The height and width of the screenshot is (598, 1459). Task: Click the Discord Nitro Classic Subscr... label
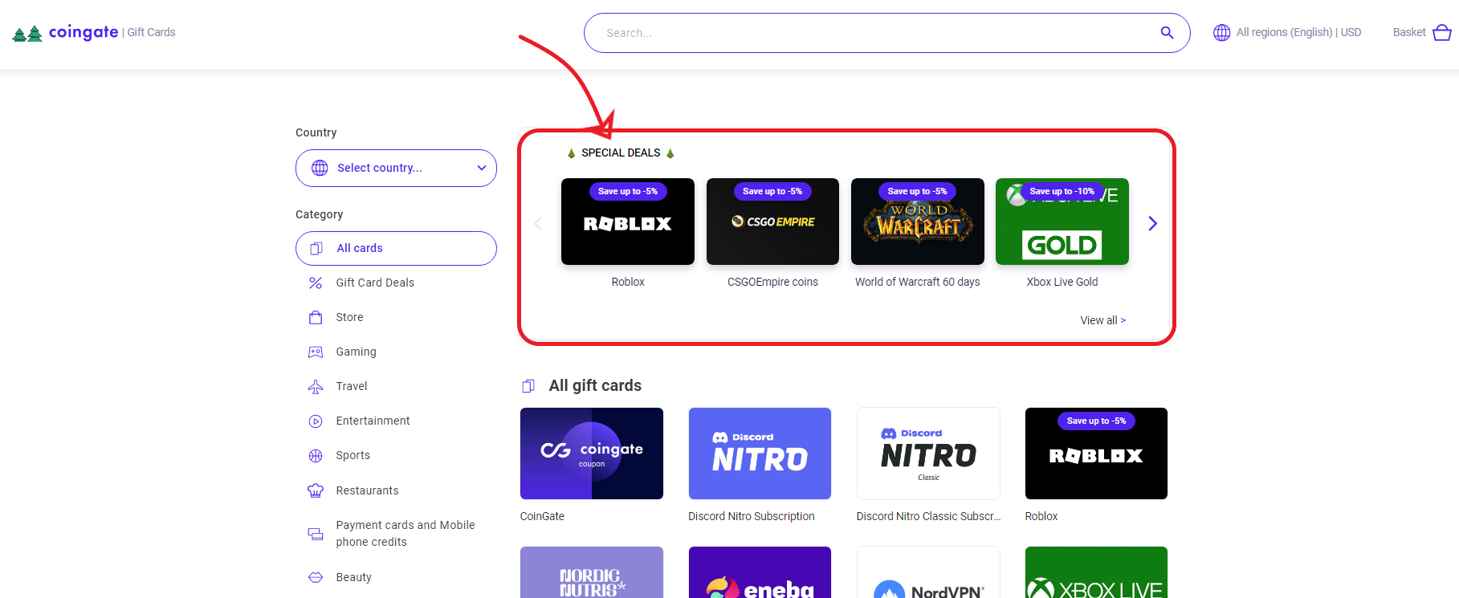point(928,517)
